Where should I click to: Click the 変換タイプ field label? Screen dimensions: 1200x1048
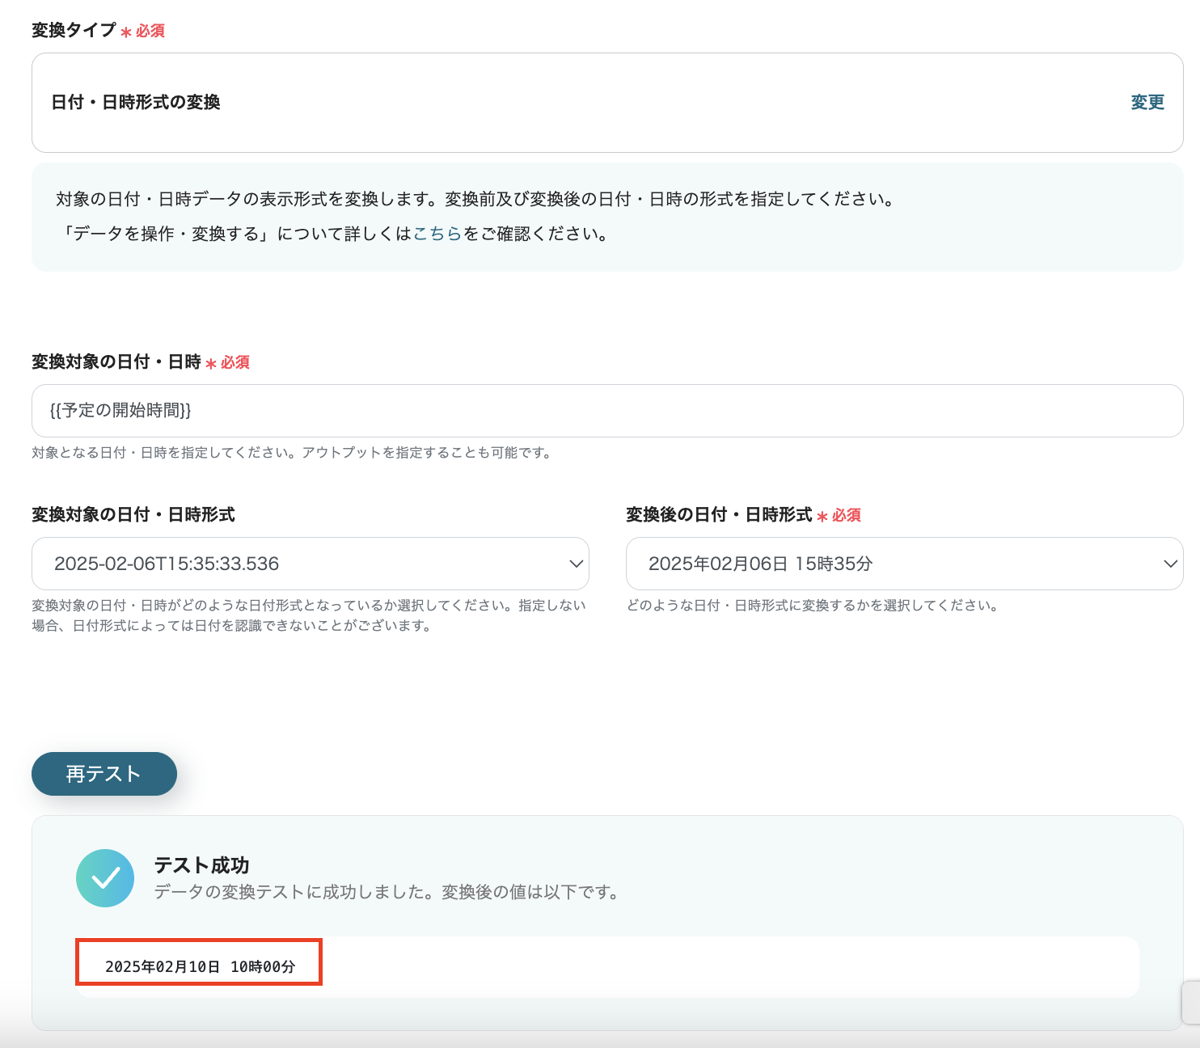click(74, 31)
